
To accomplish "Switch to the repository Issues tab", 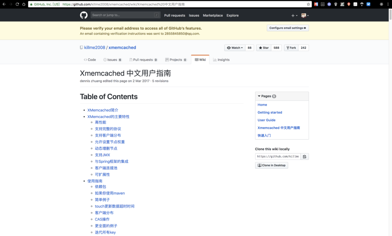I will pyautogui.click(x=112, y=59).
